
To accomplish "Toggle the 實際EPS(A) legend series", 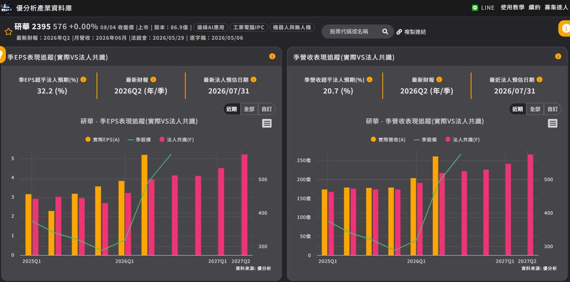I will (x=102, y=139).
